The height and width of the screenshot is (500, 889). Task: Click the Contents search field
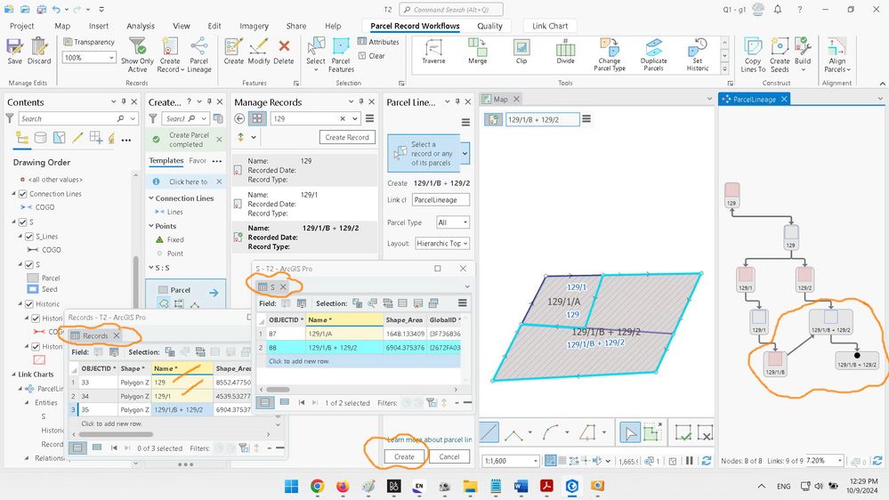[68, 118]
